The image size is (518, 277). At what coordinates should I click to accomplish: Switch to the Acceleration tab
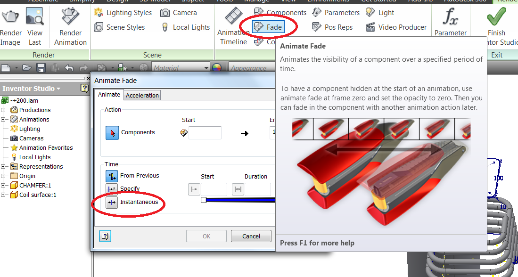tap(142, 95)
